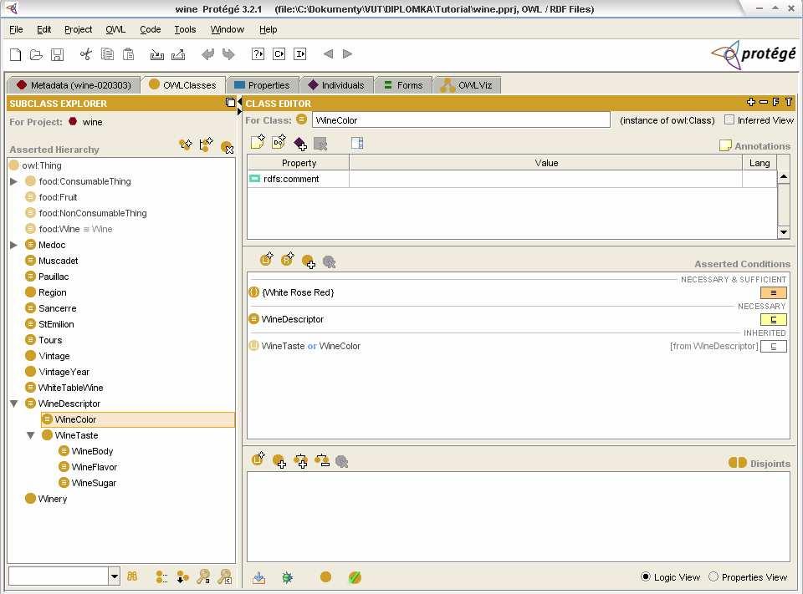Create a restriction in Asserted Conditions
The image size is (803, 594).
[x=287, y=259]
